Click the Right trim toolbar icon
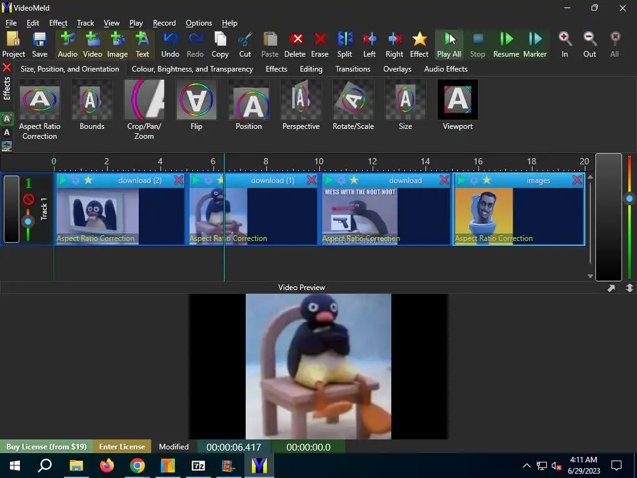This screenshot has height=478, width=637. pos(394,44)
